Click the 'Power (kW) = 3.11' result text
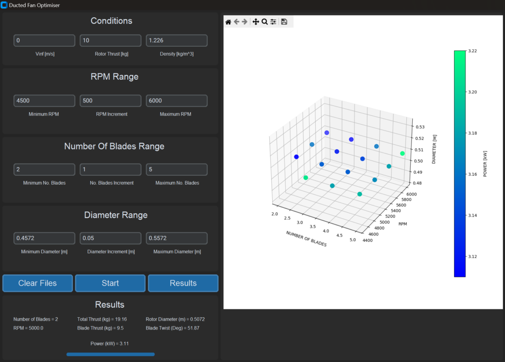This screenshot has height=362, width=505. [x=109, y=344]
